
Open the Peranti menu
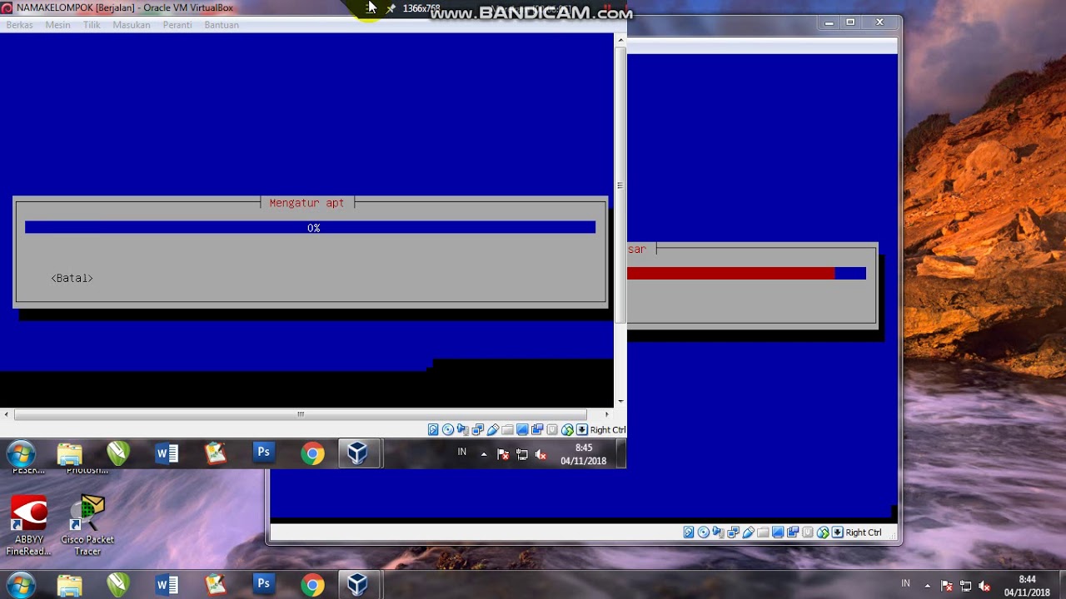point(177,25)
